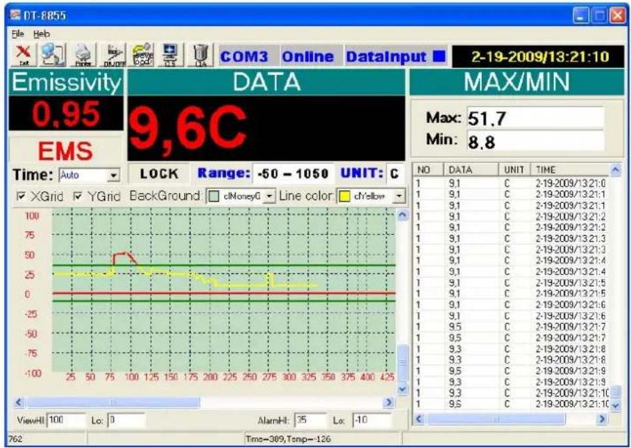Image resolution: width=631 pixels, height=448 pixels.
Task: Click the chart vertical scrollbar down arrow
Action: click(403, 389)
